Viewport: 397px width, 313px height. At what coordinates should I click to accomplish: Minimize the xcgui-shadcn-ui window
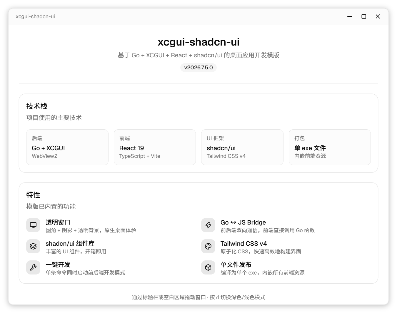tap(350, 16)
